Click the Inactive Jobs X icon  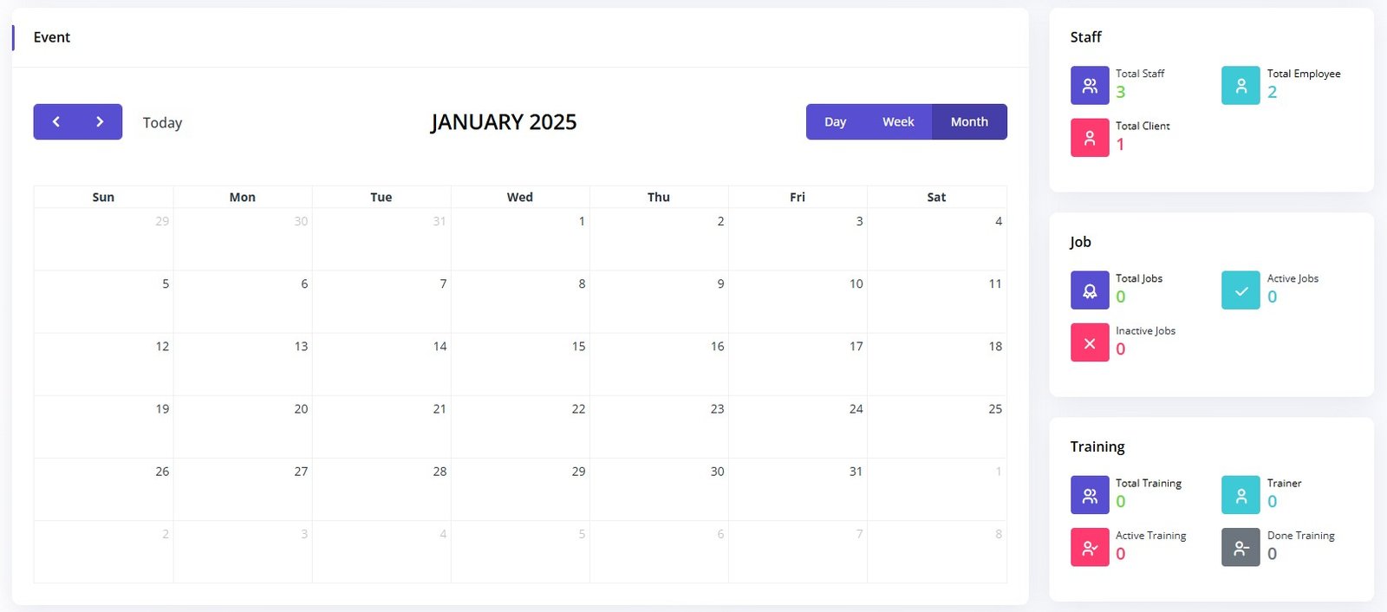pos(1090,342)
